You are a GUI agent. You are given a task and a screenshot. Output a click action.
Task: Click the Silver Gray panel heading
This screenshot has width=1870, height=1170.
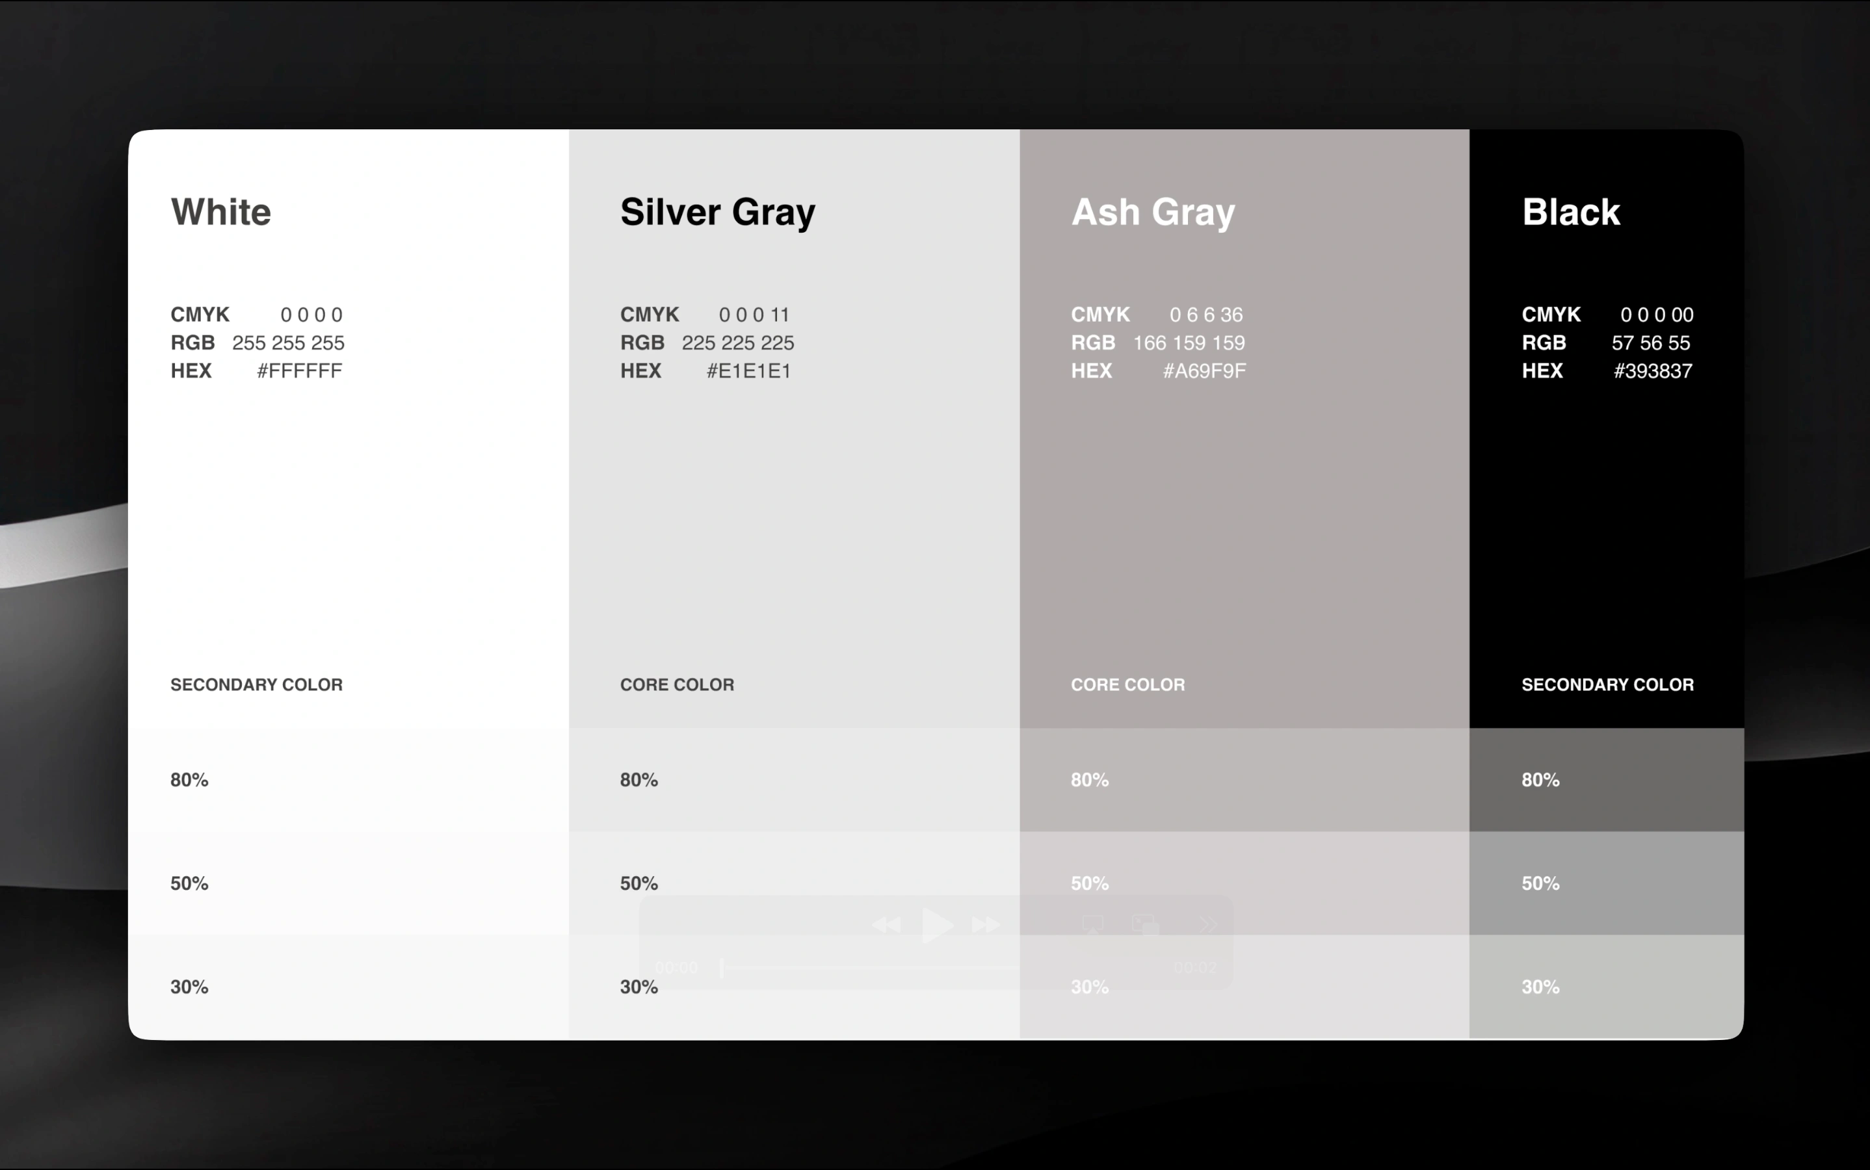[x=717, y=211]
